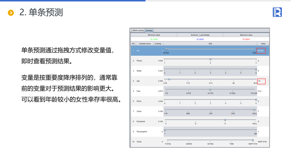Click the Embarked slider handle
The image size is (291, 164).
click(225, 120)
